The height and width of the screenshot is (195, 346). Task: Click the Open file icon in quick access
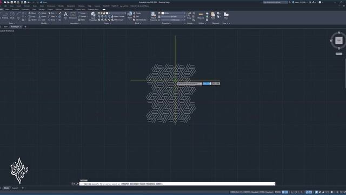coord(9,2)
